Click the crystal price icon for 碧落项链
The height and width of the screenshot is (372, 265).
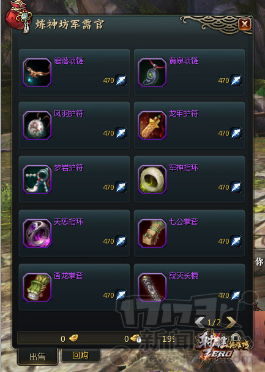coord(121,80)
